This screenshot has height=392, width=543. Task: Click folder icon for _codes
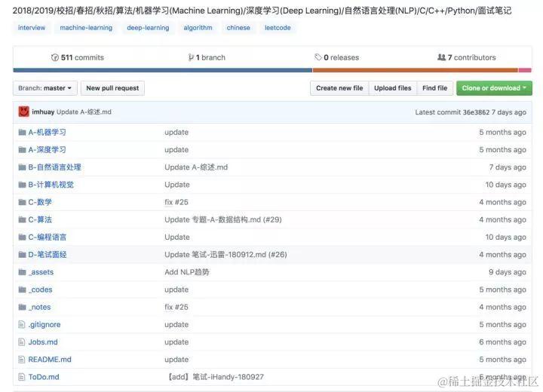click(22, 289)
